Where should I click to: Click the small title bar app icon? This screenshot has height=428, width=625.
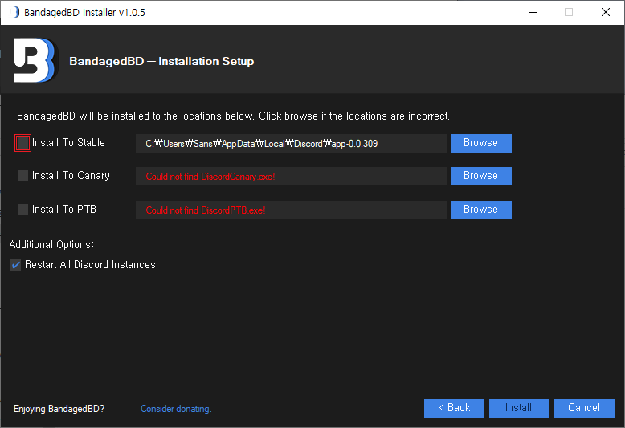click(15, 12)
